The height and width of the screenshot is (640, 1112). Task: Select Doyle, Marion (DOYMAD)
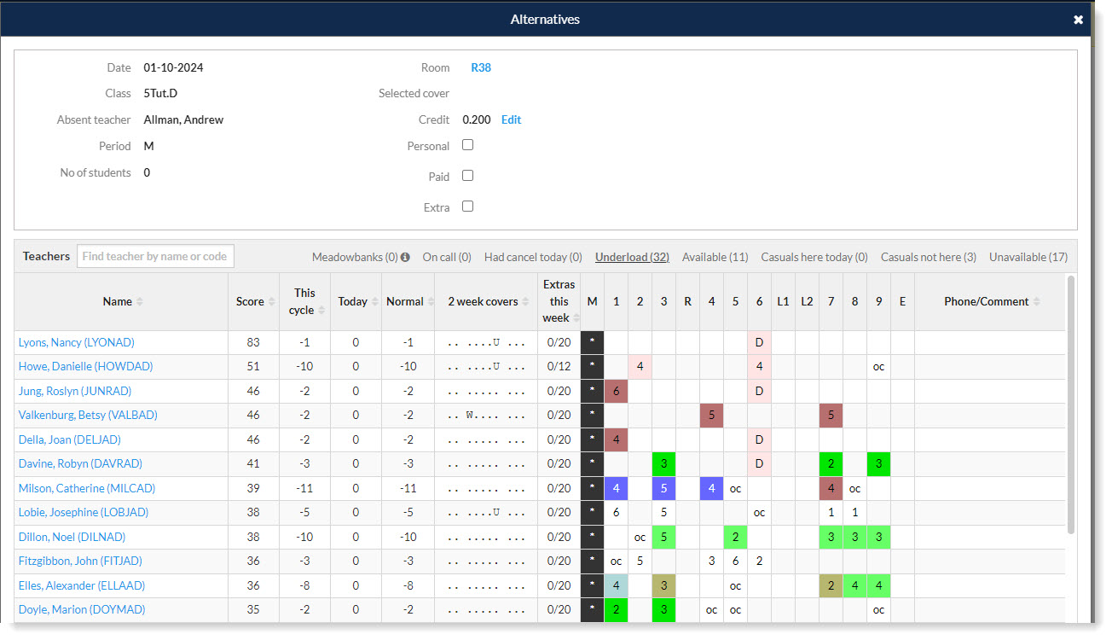(x=82, y=609)
